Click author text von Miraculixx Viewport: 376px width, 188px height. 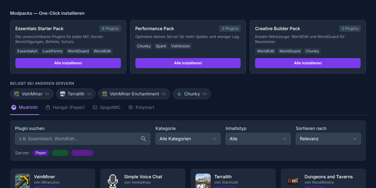(47, 182)
